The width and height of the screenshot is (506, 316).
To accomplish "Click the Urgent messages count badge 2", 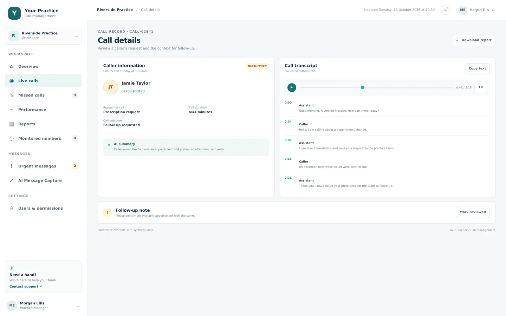I will click(75, 166).
